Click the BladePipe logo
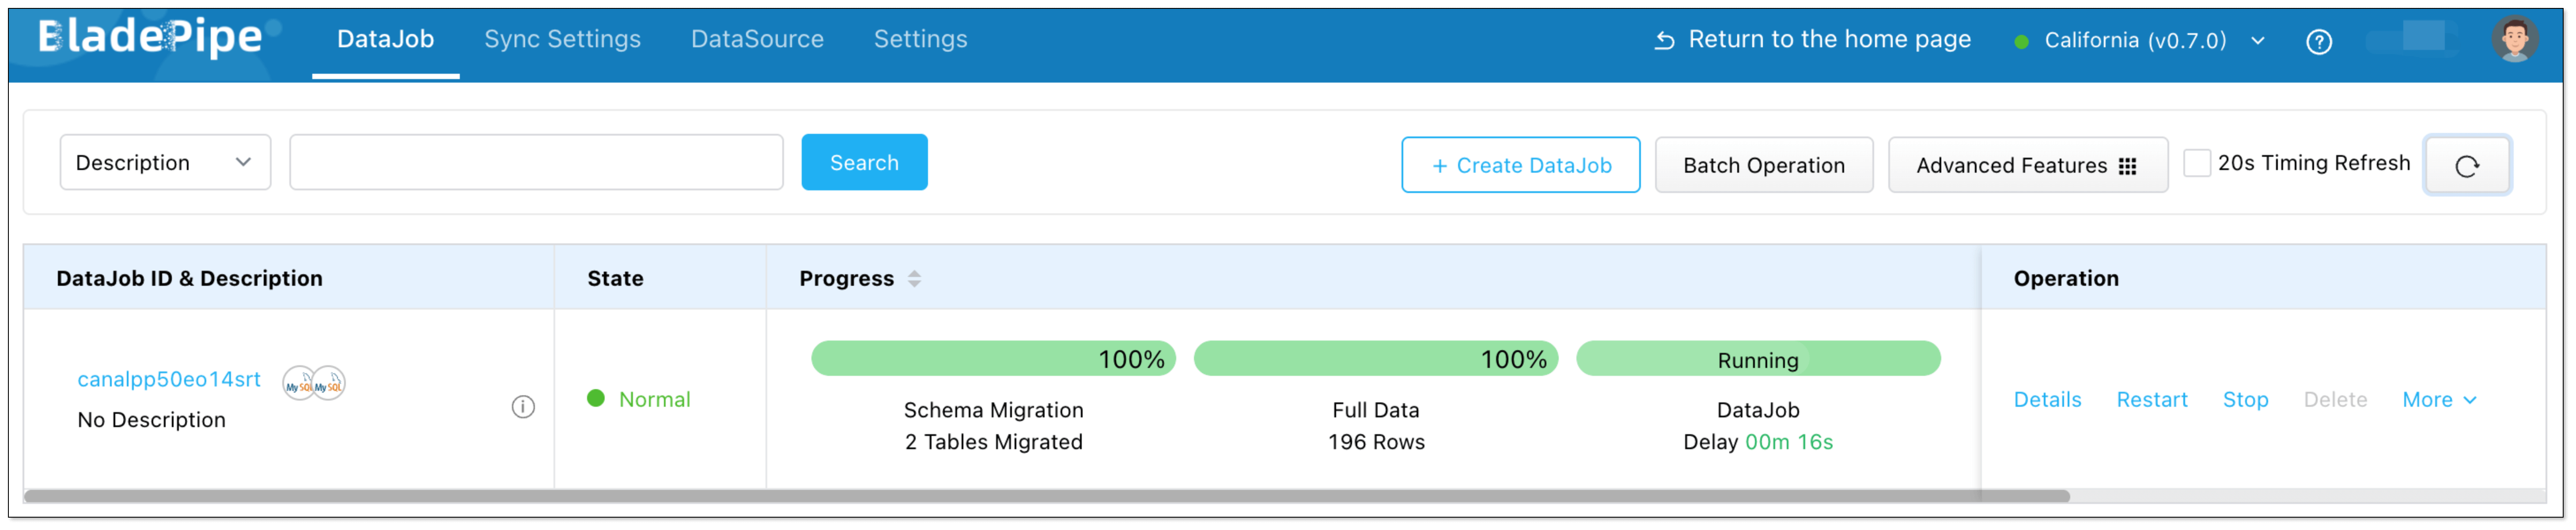 (150, 38)
